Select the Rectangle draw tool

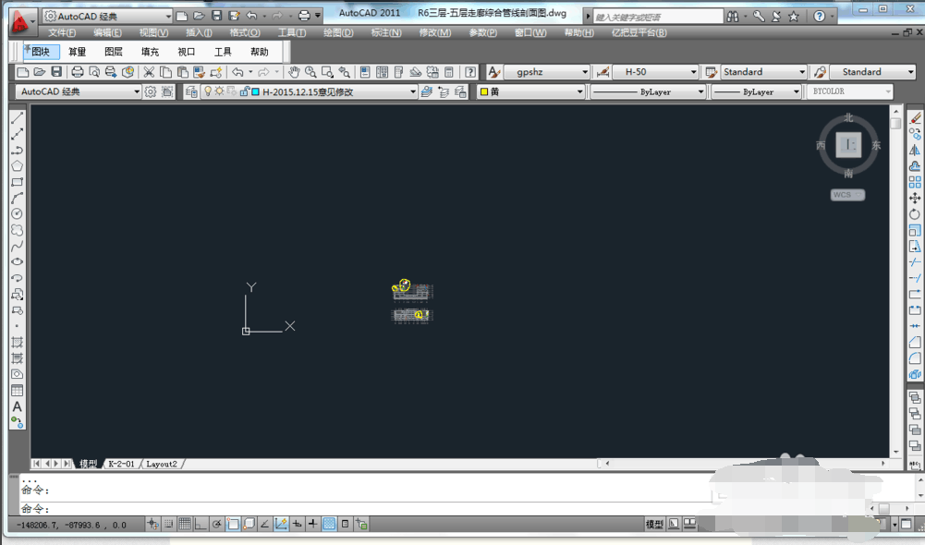click(18, 182)
